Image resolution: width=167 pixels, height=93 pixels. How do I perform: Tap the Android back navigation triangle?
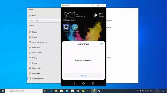coord(74,83)
